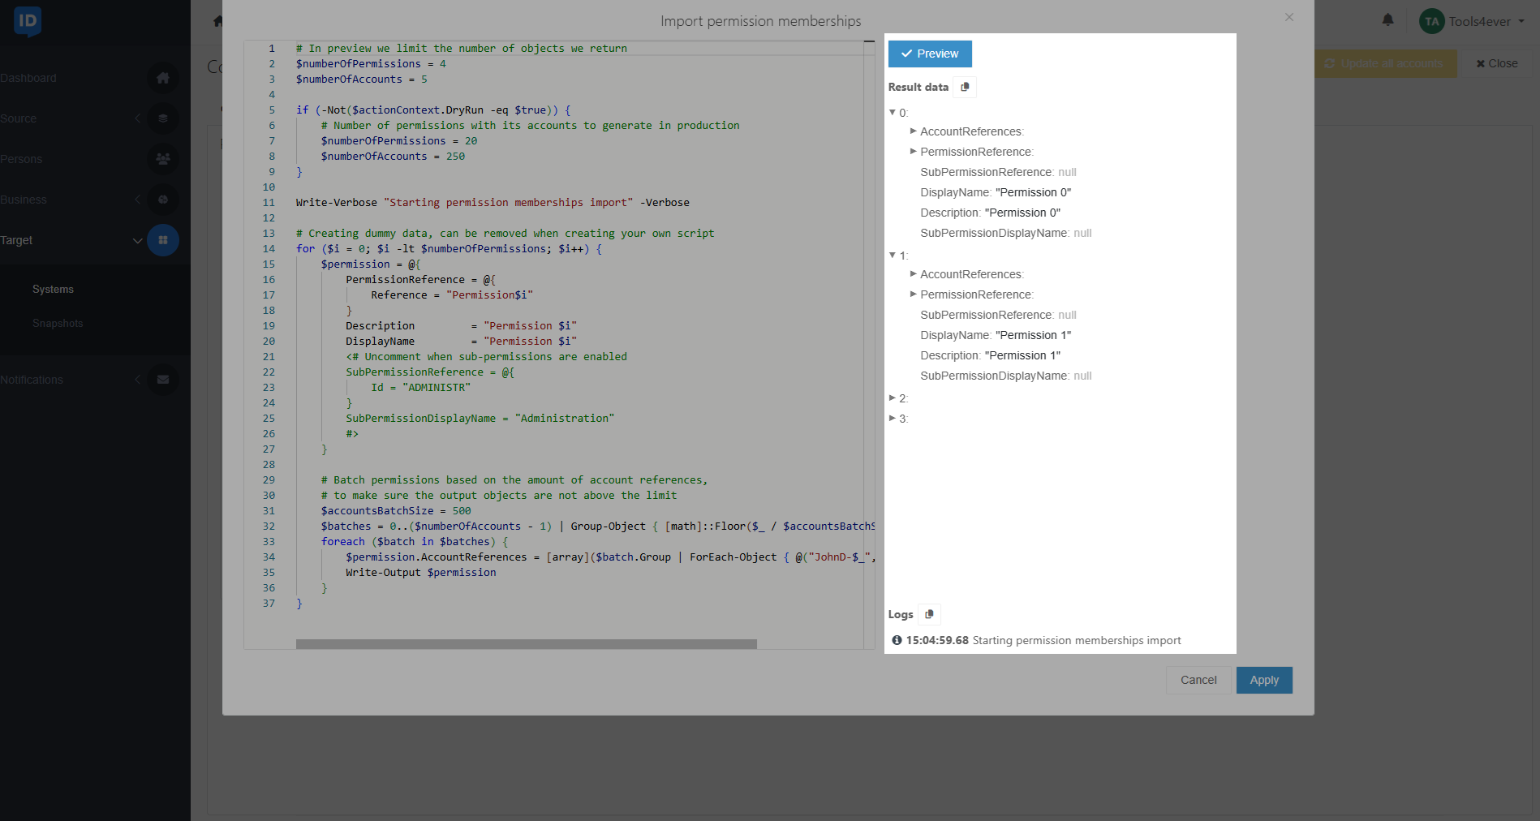Open Systems under Target
The width and height of the screenshot is (1540, 821).
(53, 290)
